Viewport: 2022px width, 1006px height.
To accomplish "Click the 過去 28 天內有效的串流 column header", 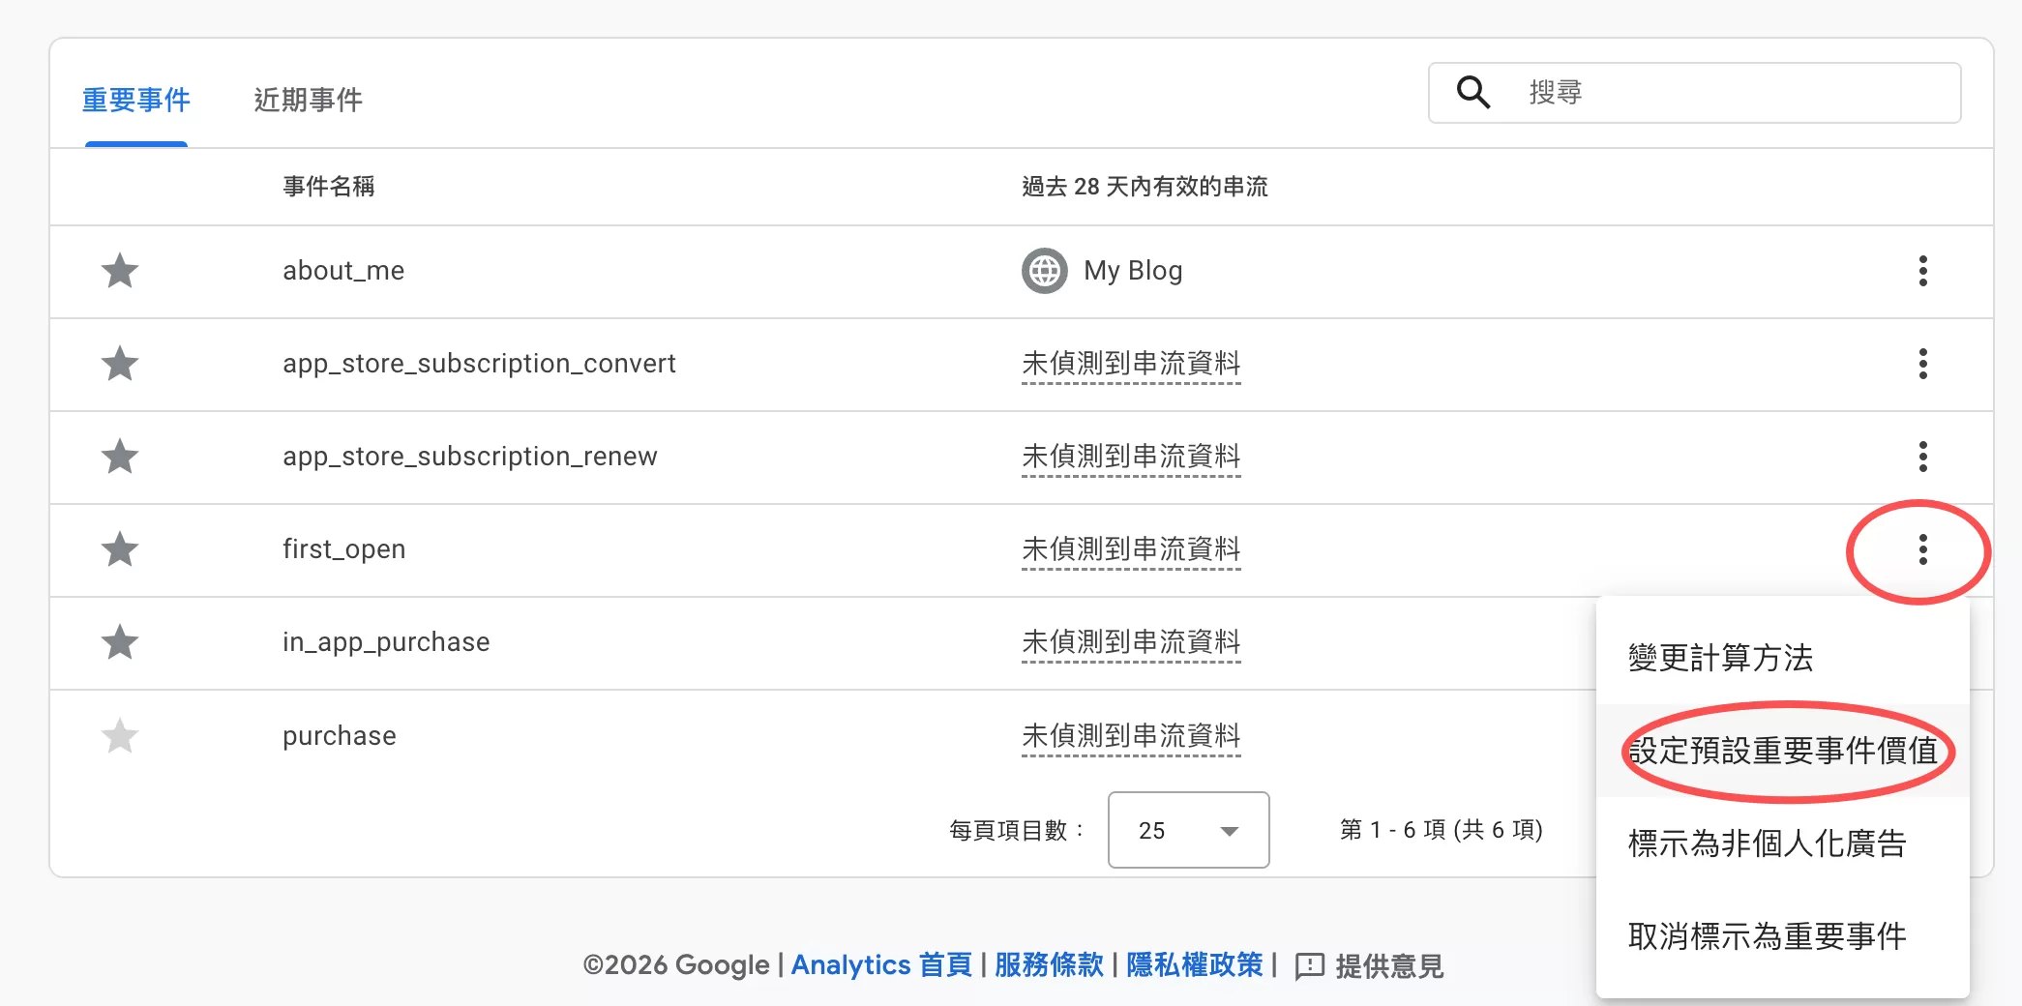I will click(x=1145, y=187).
